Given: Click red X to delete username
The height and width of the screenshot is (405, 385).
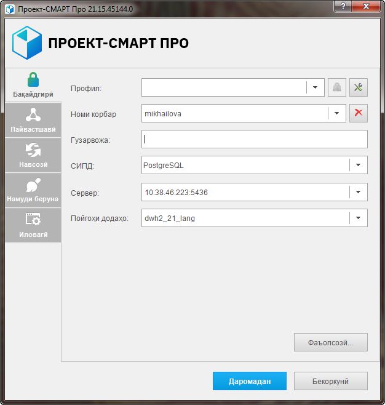Looking at the screenshot, I should tap(359, 113).
